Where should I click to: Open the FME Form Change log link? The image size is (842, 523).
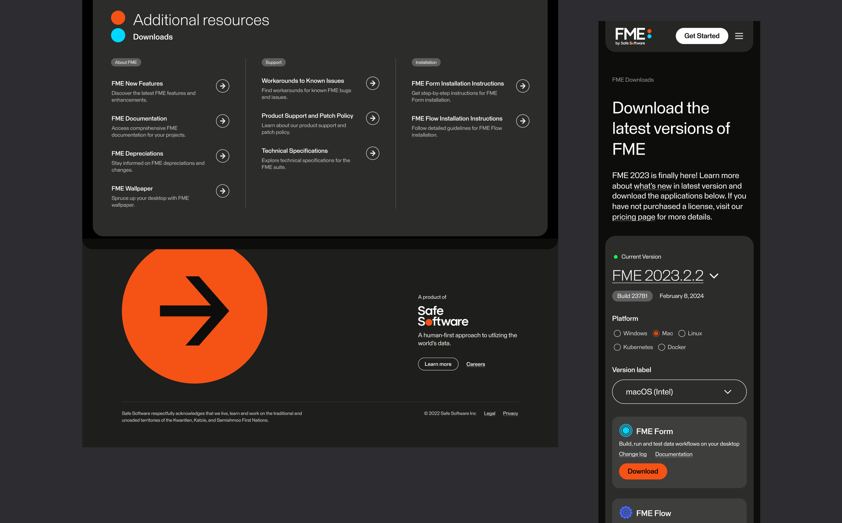click(x=632, y=454)
